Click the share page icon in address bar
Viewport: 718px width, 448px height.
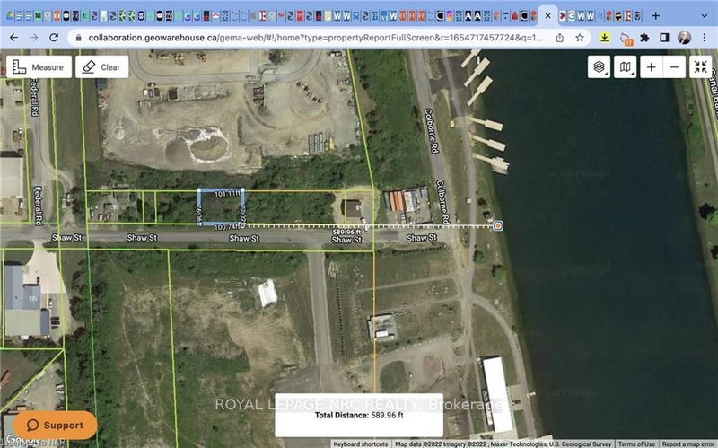point(560,38)
